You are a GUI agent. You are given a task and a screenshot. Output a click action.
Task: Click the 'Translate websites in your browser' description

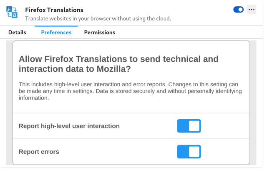click(x=98, y=18)
